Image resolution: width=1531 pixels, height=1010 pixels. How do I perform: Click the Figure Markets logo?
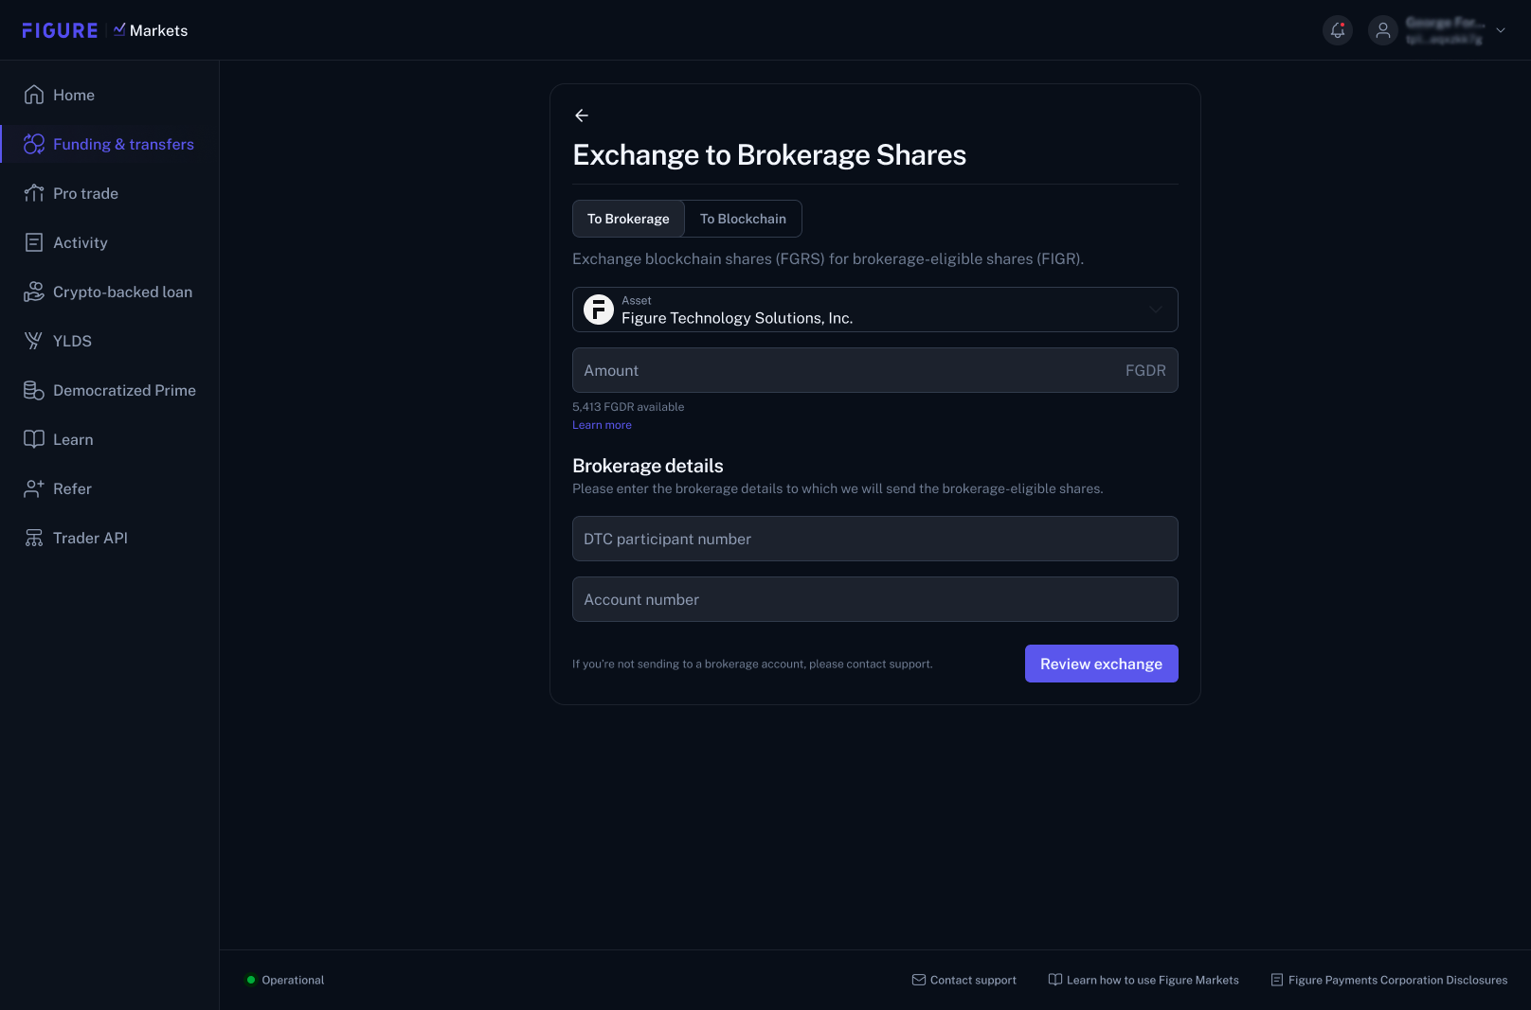tap(105, 30)
